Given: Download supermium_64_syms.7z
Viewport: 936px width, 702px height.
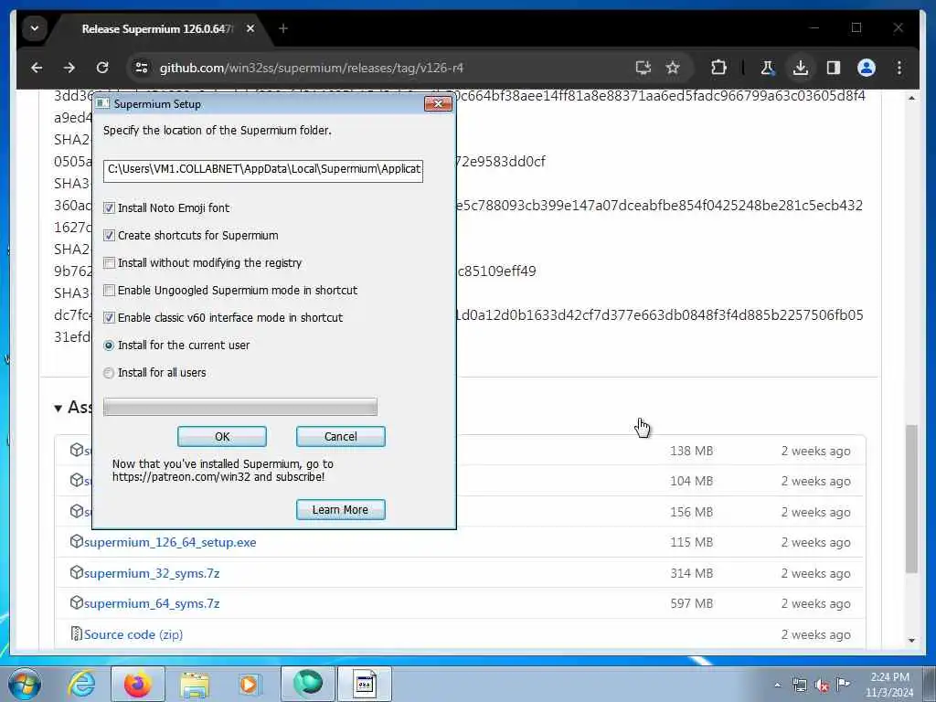Looking at the screenshot, I should click(x=152, y=604).
